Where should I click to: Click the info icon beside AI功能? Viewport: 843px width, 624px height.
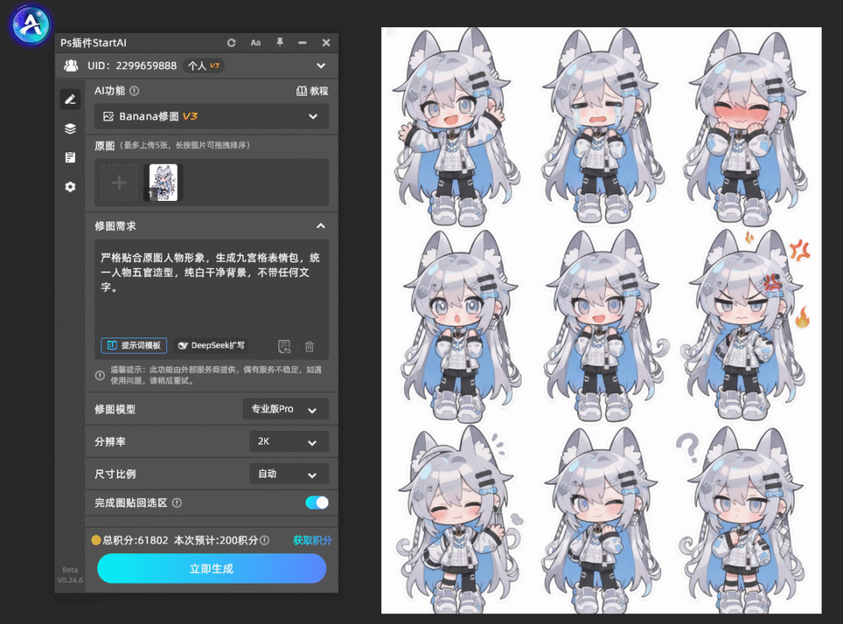[x=134, y=91]
